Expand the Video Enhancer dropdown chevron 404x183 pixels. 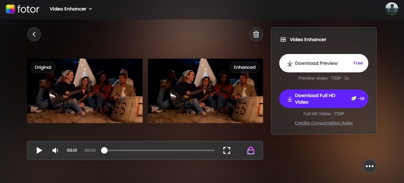tap(90, 9)
